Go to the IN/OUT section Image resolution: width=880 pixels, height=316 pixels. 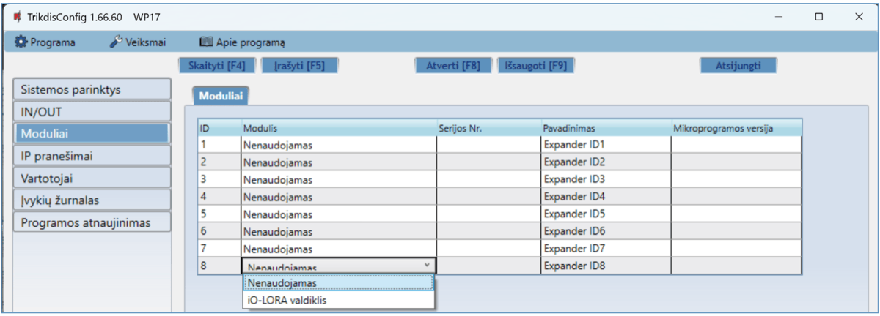92,112
